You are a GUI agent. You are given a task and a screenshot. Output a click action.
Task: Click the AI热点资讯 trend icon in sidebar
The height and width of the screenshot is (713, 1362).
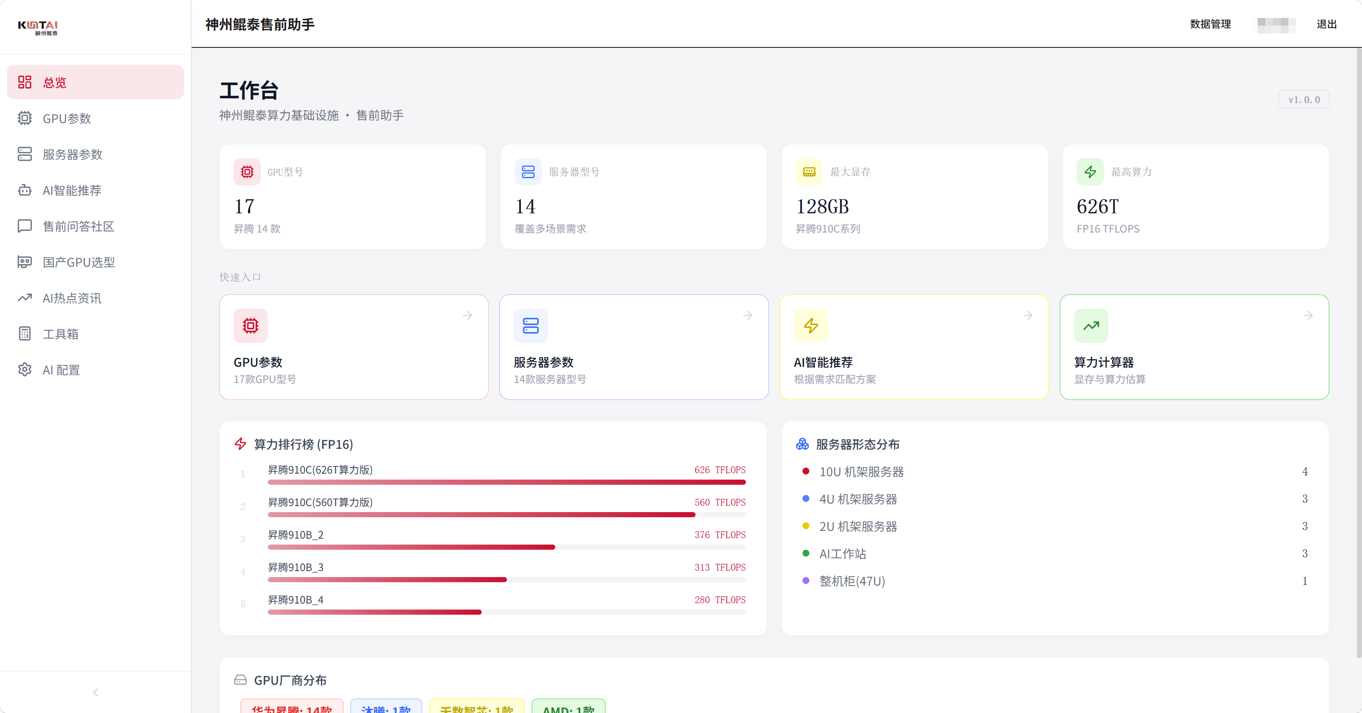pos(25,298)
